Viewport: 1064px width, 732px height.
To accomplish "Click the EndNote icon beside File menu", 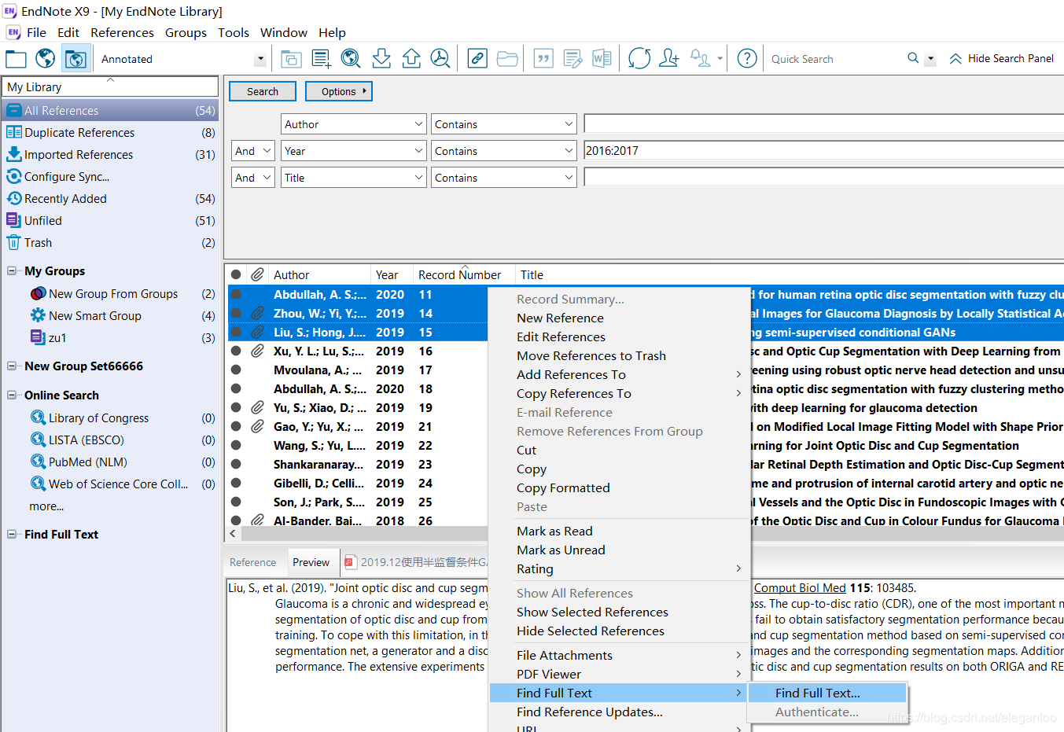I will click(13, 32).
